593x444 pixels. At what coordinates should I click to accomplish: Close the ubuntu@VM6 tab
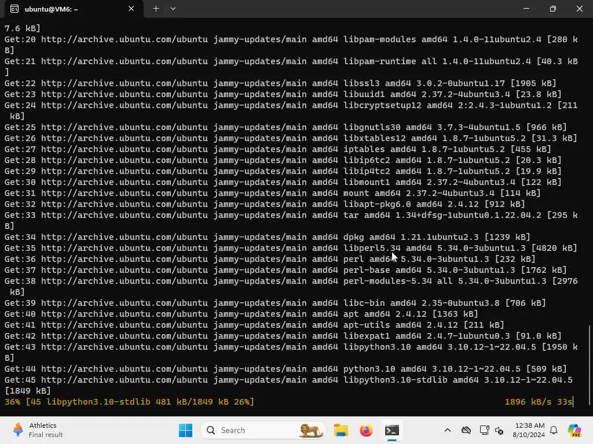tap(131, 9)
